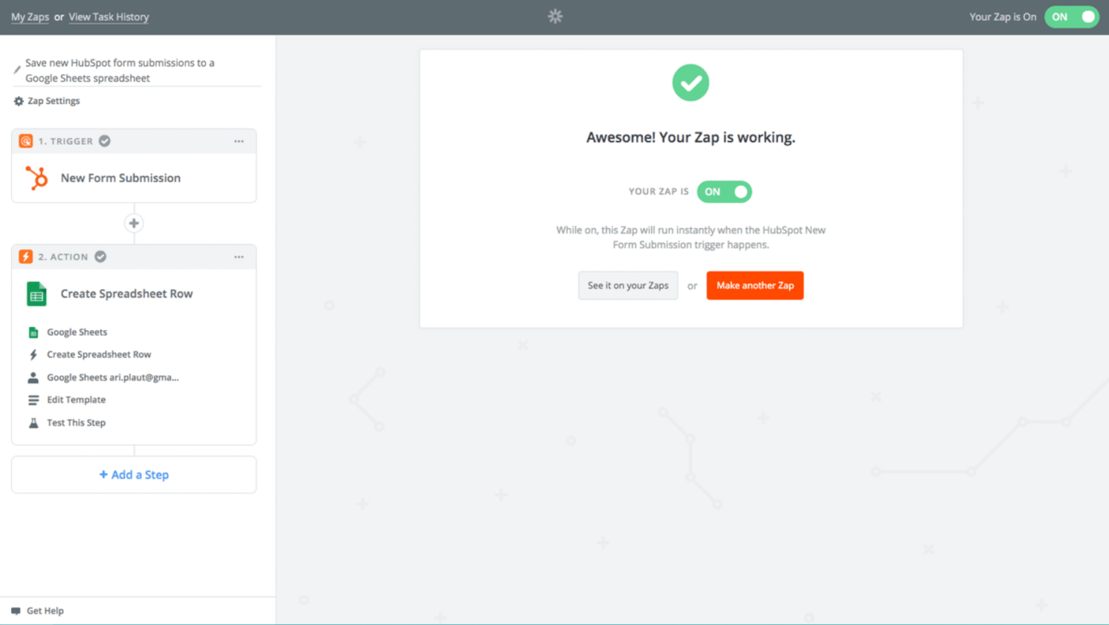Screen dimensions: 1109x625
Task: Click the lightning bolt icon beside Create Spreadsheet Row
Action: coord(33,355)
